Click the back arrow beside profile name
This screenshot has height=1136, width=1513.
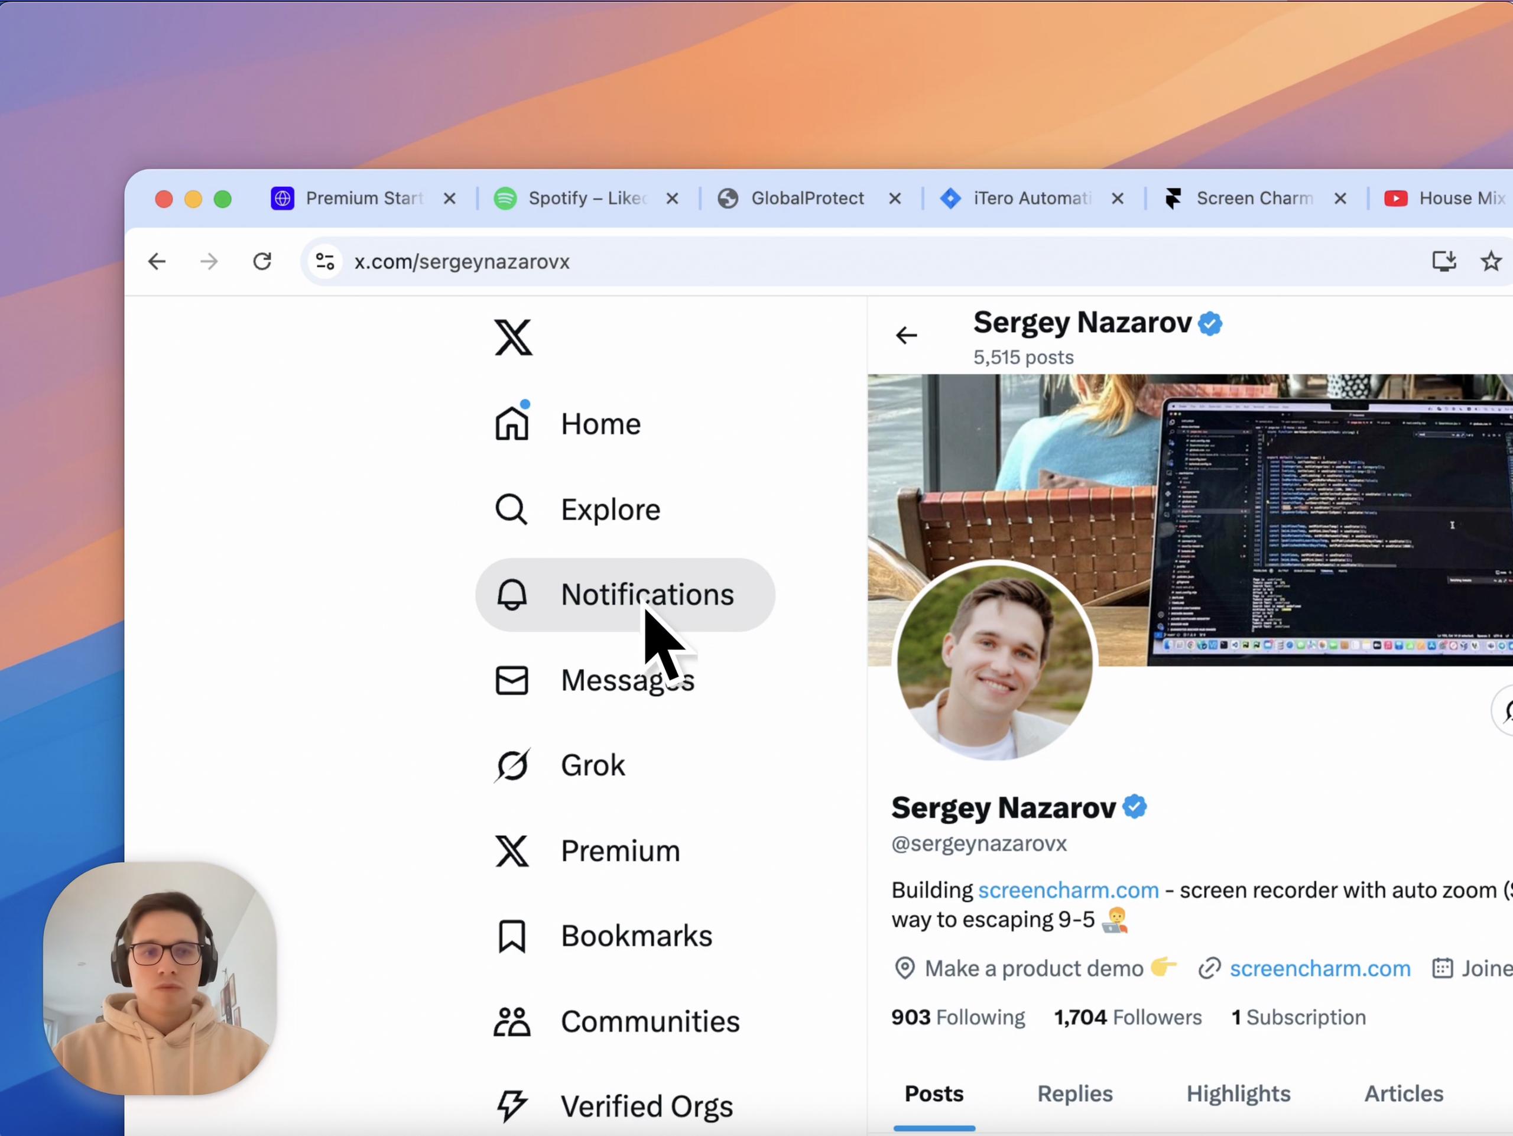coord(906,335)
